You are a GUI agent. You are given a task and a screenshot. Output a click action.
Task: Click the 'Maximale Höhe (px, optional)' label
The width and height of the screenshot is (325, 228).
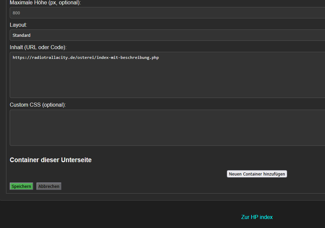[x=45, y=3]
